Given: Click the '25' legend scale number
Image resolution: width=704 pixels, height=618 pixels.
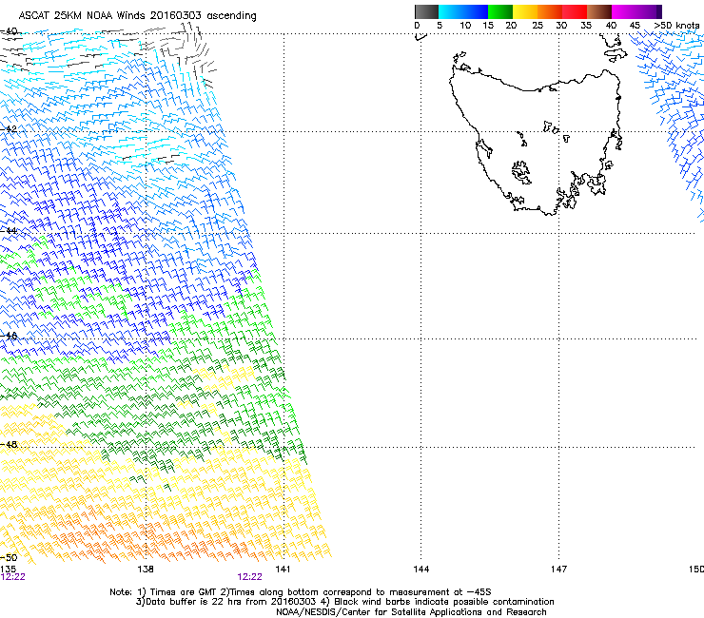Looking at the screenshot, I should (x=538, y=25).
